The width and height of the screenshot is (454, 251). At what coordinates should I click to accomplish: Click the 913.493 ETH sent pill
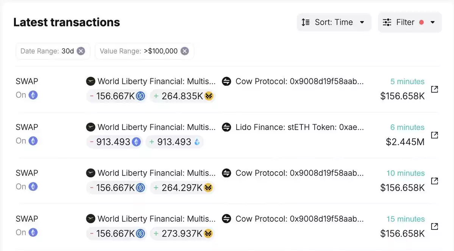pos(115,142)
